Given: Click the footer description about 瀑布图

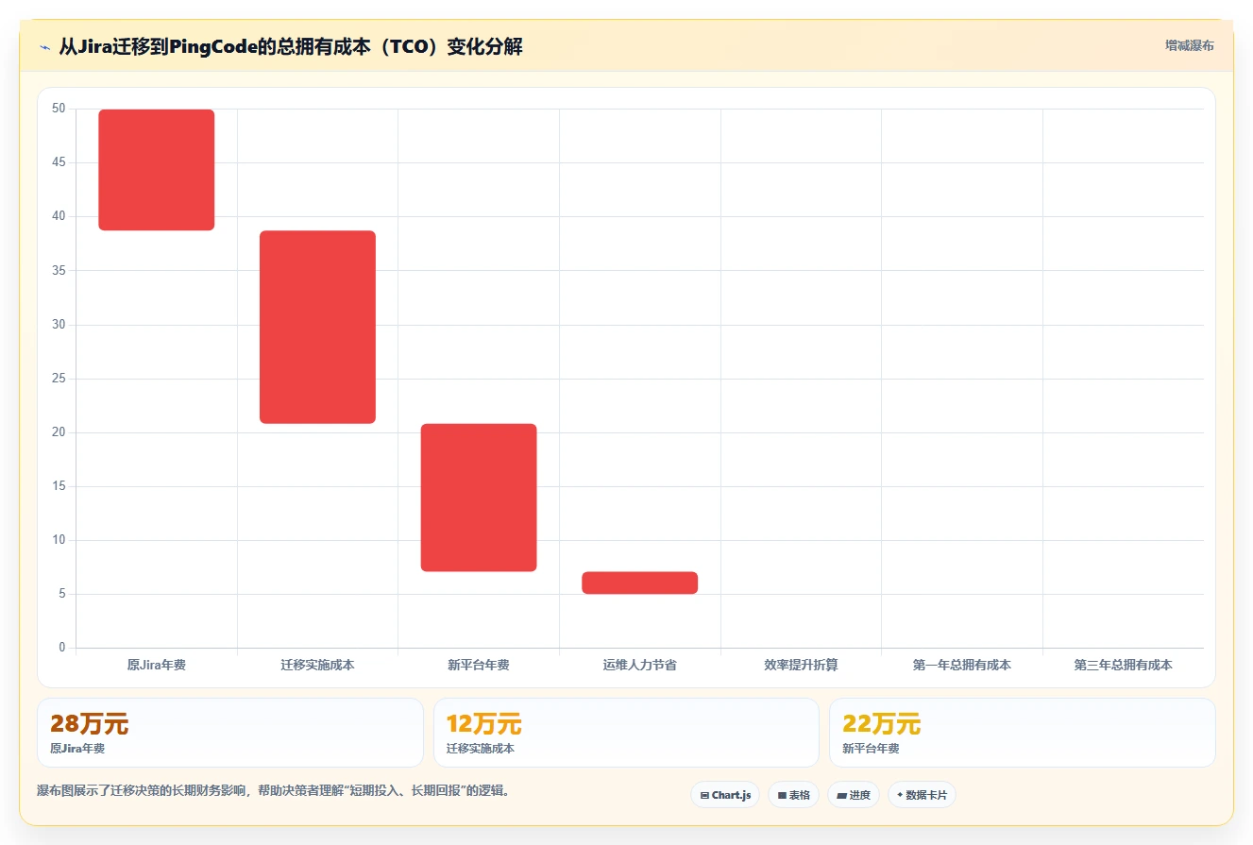Looking at the screenshot, I should [x=275, y=791].
